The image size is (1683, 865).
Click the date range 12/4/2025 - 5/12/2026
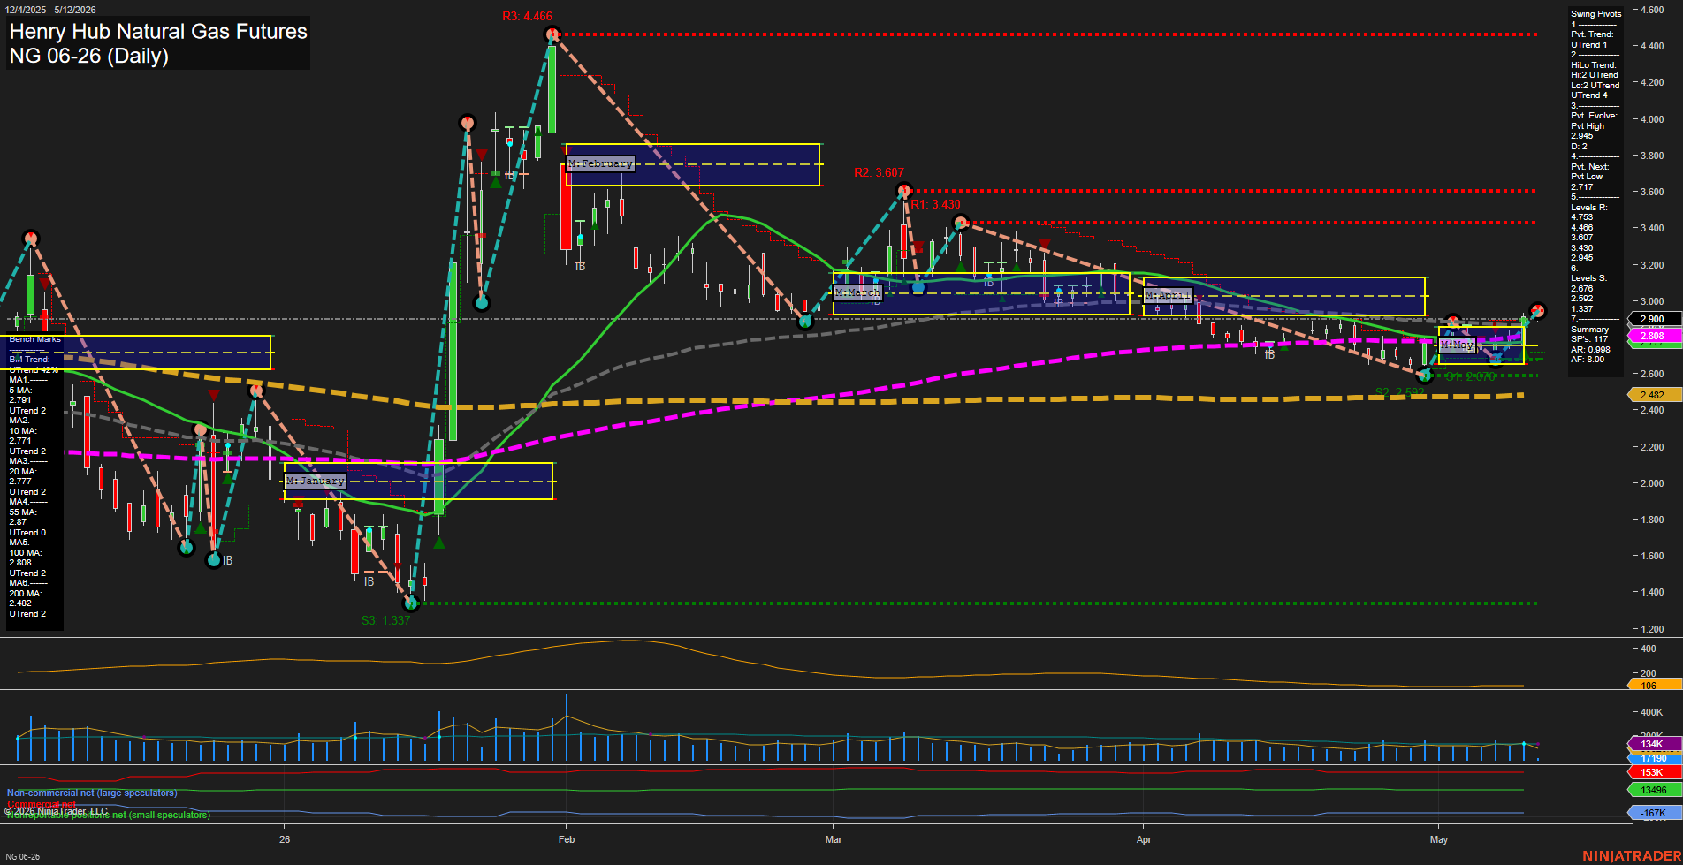point(50,10)
